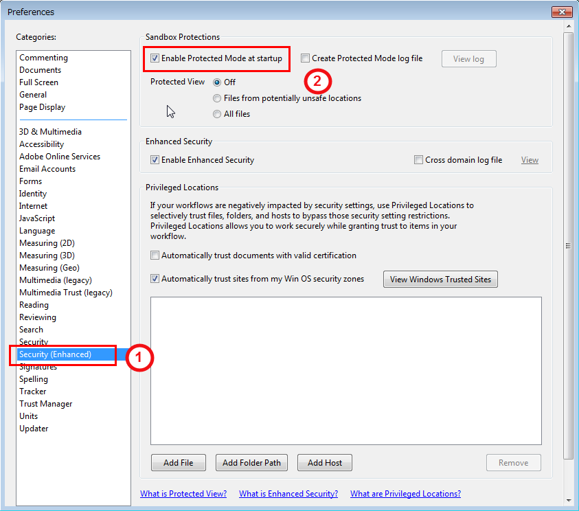Click View Windows Trusted Sites button
This screenshot has height=511, width=579.
click(440, 280)
